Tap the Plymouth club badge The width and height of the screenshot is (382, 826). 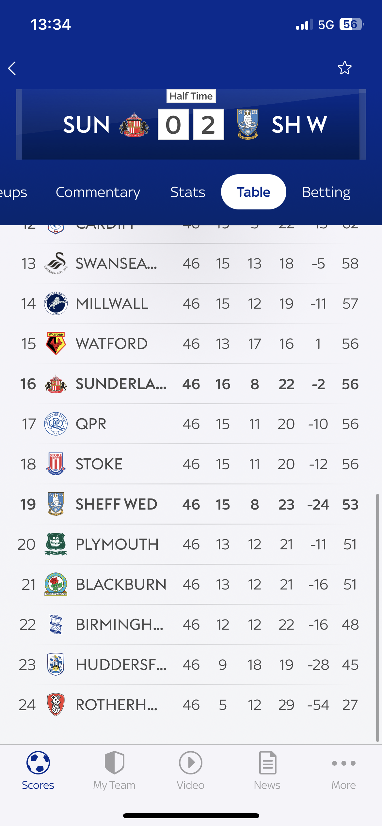(56, 544)
